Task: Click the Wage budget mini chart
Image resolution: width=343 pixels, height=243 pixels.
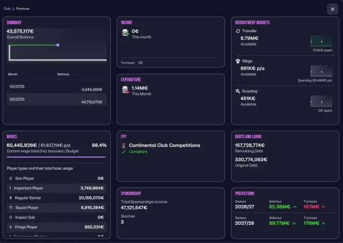Action: pos(322,71)
